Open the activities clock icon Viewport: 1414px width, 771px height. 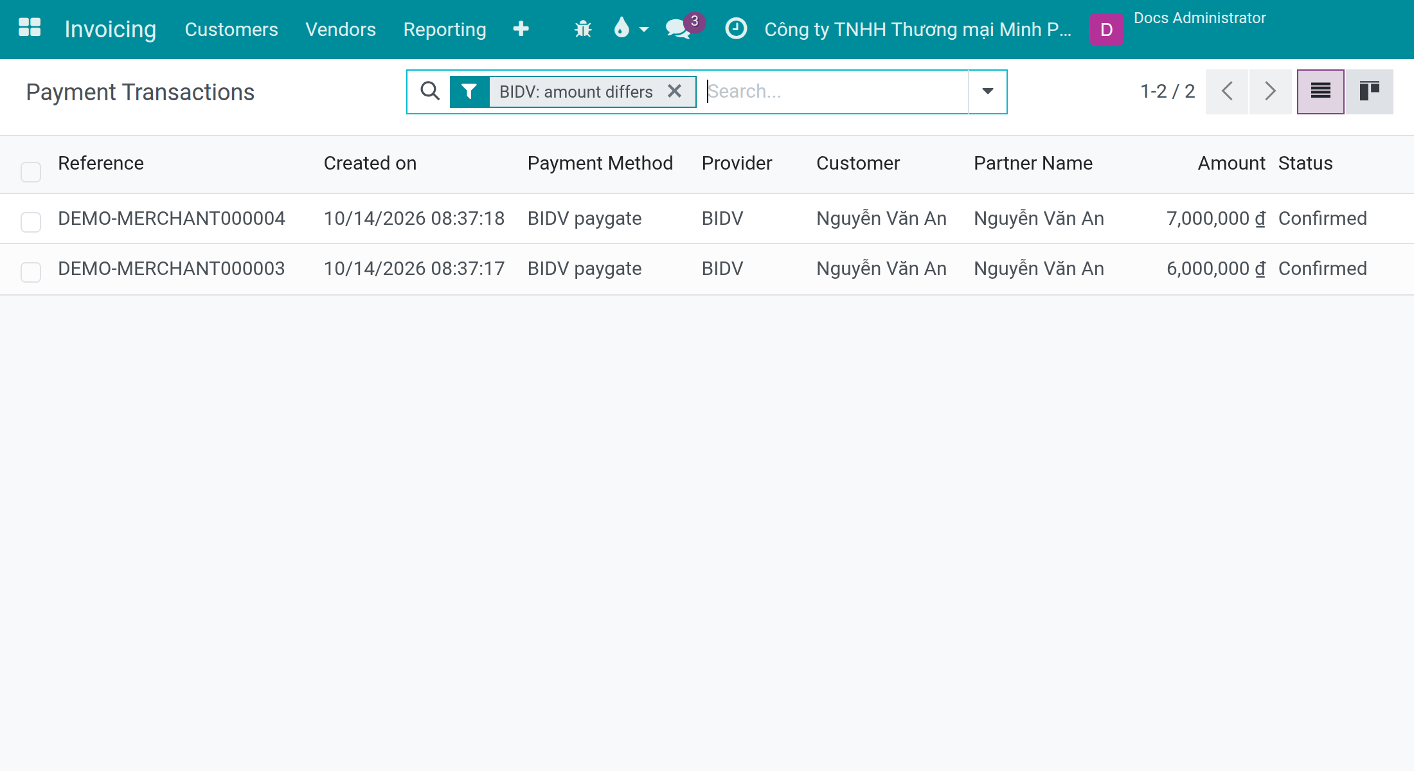click(736, 28)
